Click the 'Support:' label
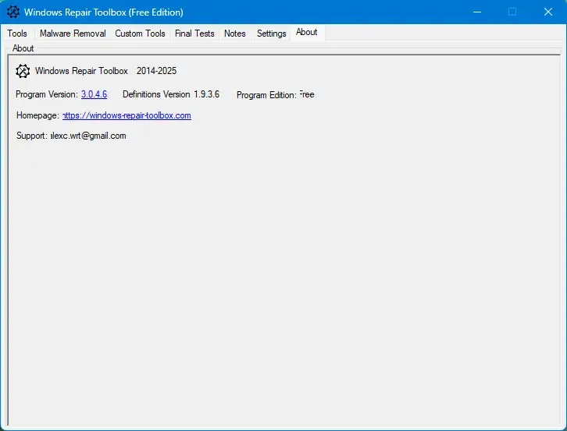This screenshot has width=567, height=431. pyautogui.click(x=32, y=136)
